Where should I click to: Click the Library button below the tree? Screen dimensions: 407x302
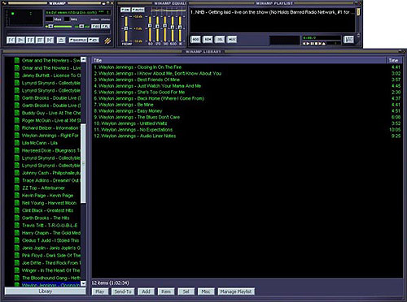tap(46, 291)
